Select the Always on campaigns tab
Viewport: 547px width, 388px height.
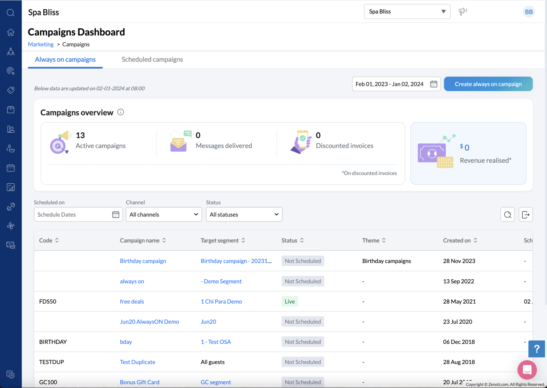[x=65, y=59]
